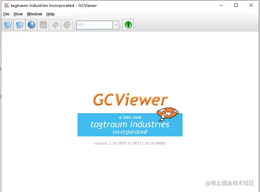Show about info with the green i icon
Image resolution: width=260 pixels, height=192 pixels.
(x=128, y=25)
